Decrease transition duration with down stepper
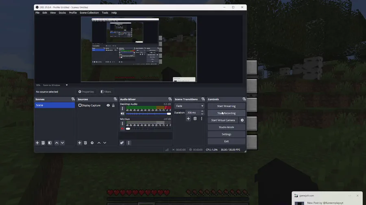 [202, 114]
